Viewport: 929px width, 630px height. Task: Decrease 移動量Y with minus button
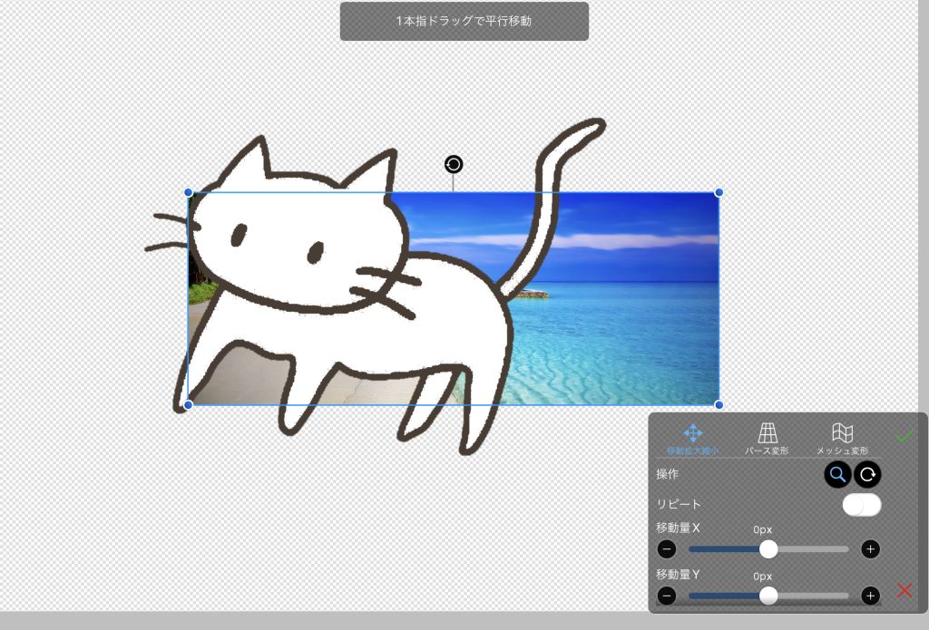tap(667, 596)
